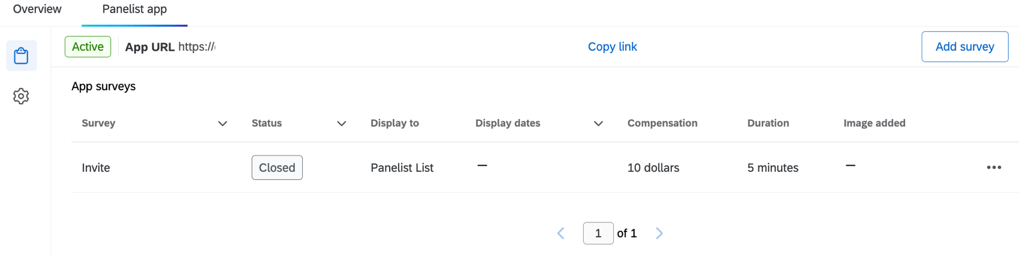Expand the Display dates column chevron
Viewport: 1019px width, 256px height.
point(598,124)
